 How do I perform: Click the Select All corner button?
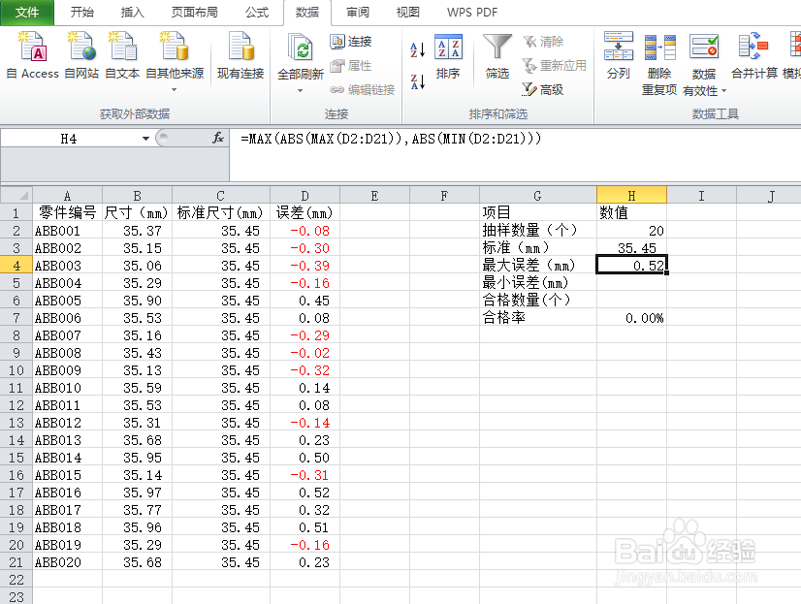pos(16,196)
